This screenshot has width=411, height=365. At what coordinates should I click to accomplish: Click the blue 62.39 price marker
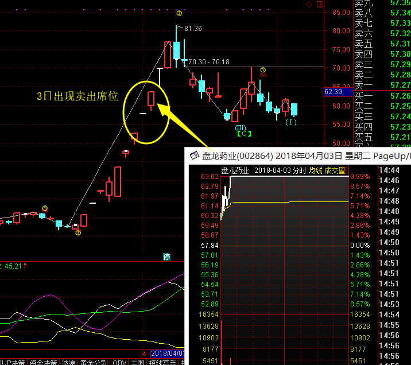[x=334, y=91]
